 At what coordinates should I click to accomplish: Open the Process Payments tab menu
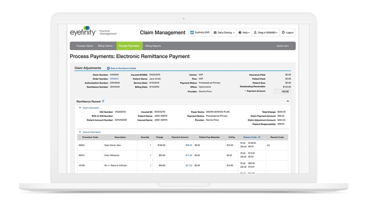pyautogui.click(x=129, y=46)
